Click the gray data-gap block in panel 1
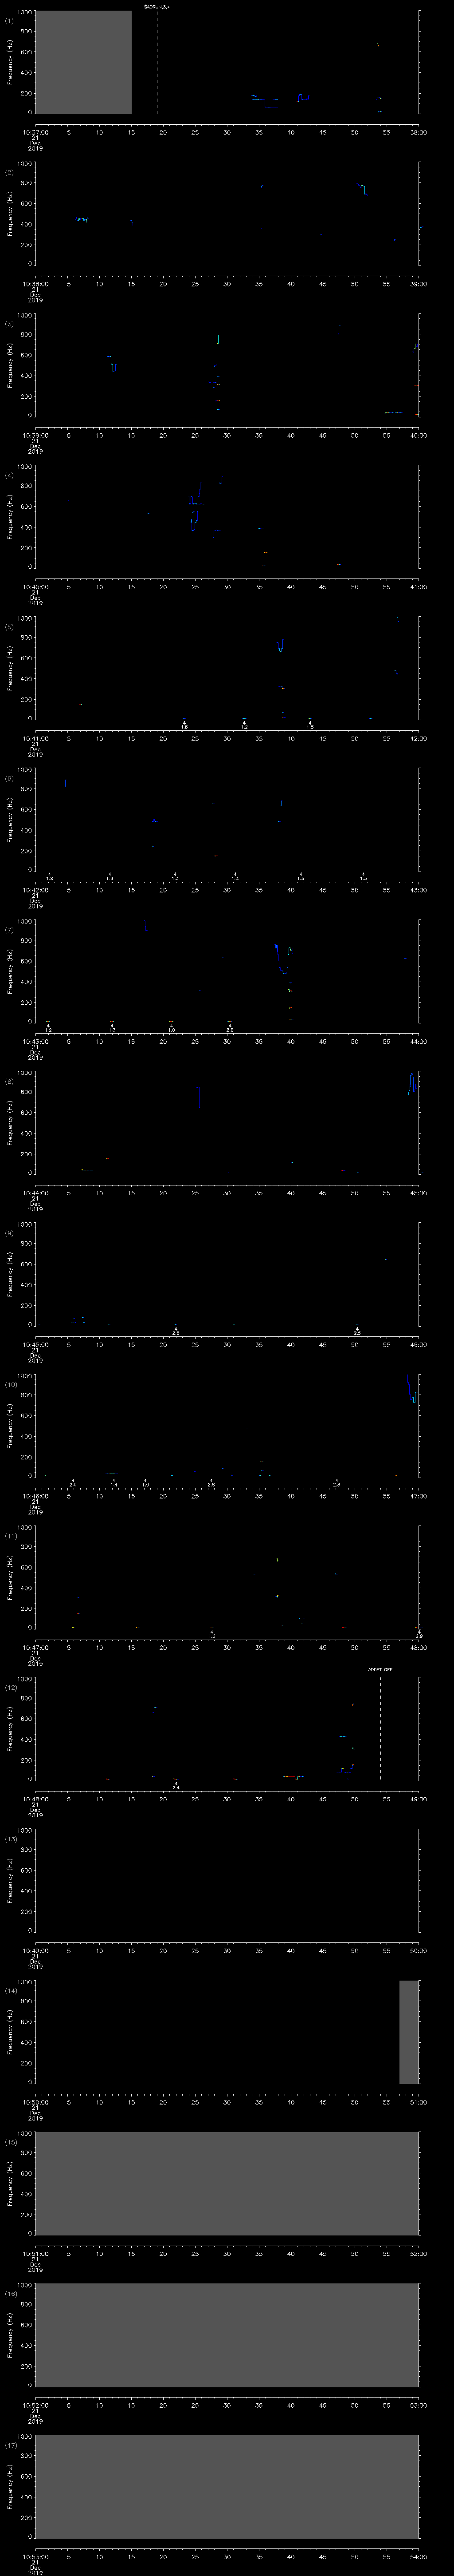 (x=83, y=63)
